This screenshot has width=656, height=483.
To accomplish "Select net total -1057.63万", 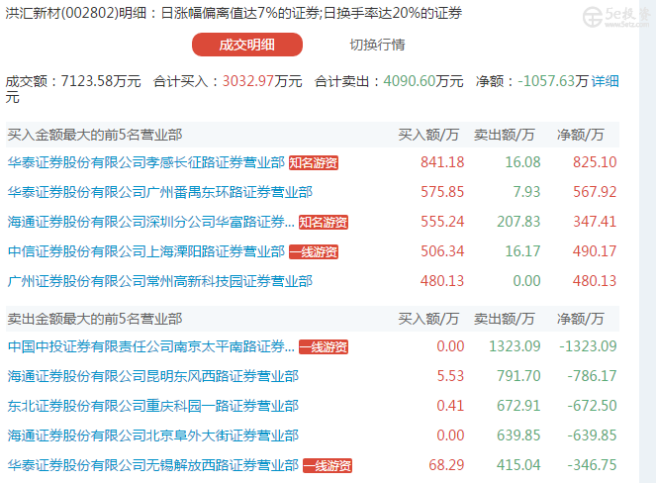I will click(553, 81).
